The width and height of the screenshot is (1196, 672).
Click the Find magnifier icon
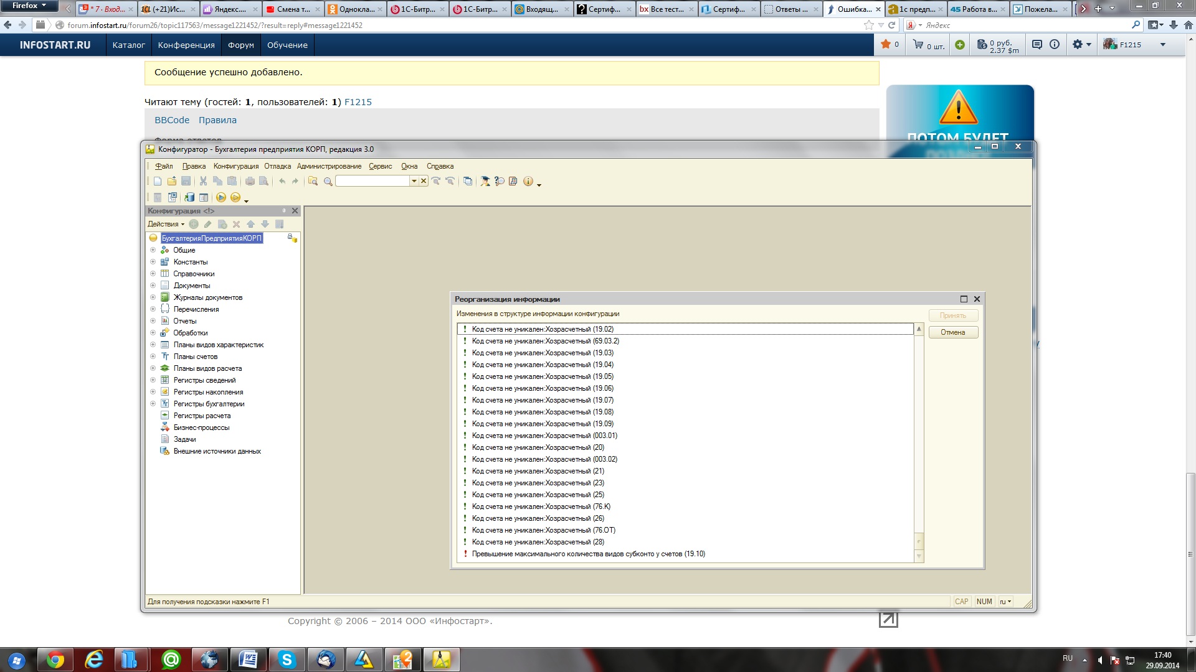(328, 181)
